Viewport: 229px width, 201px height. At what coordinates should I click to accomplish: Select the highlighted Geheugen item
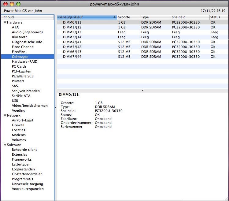tap(28, 57)
